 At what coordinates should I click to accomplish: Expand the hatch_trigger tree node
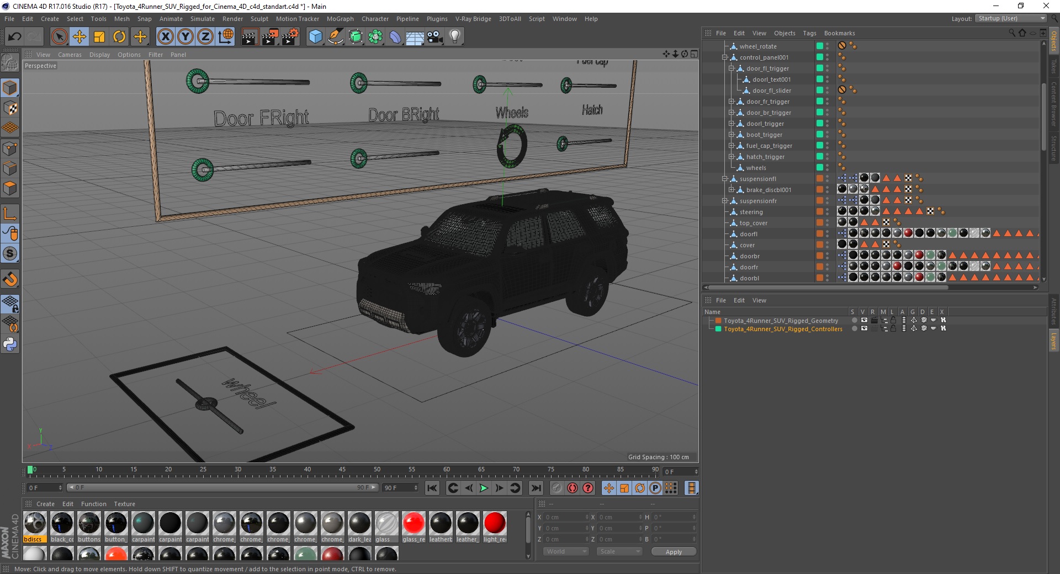point(732,157)
